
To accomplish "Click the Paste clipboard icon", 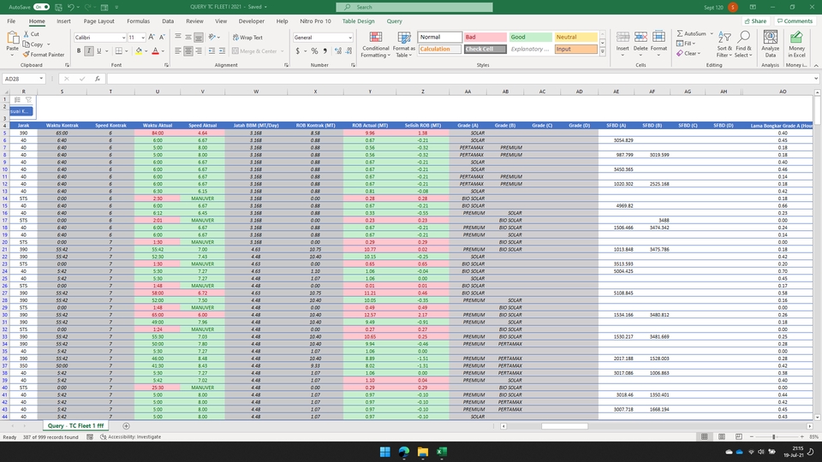I will [13, 38].
